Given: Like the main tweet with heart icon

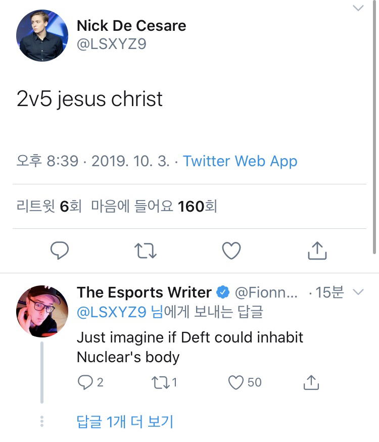Looking at the screenshot, I should [231, 251].
